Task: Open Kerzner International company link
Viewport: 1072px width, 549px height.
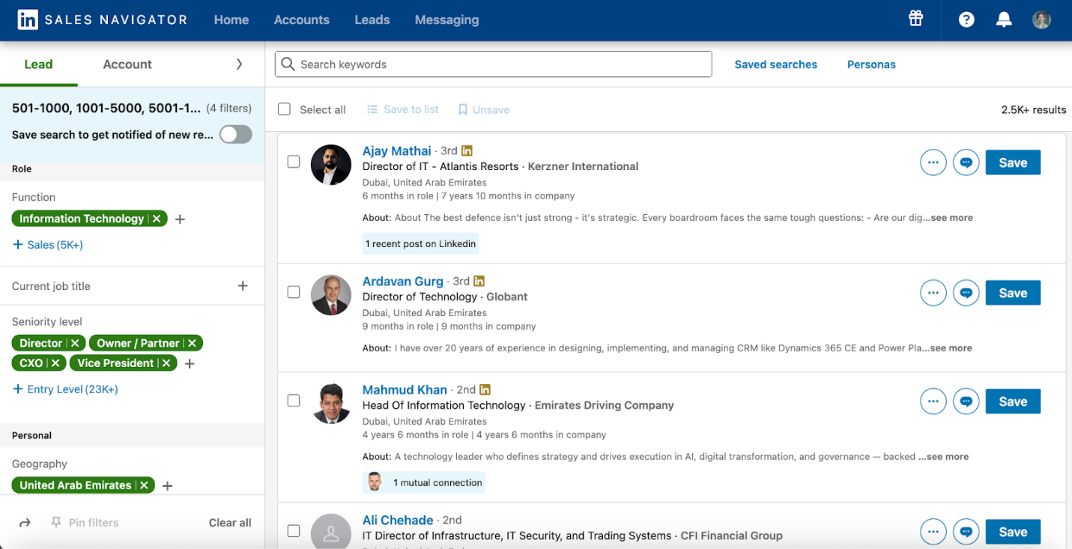Action: tap(583, 166)
